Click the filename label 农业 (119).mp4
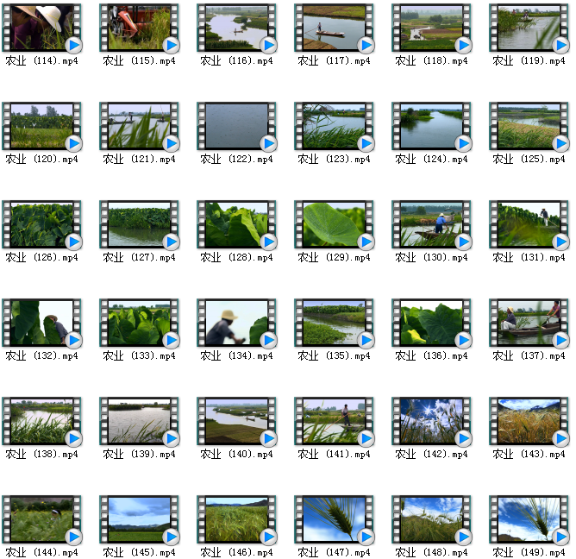576x559 pixels. (x=529, y=60)
